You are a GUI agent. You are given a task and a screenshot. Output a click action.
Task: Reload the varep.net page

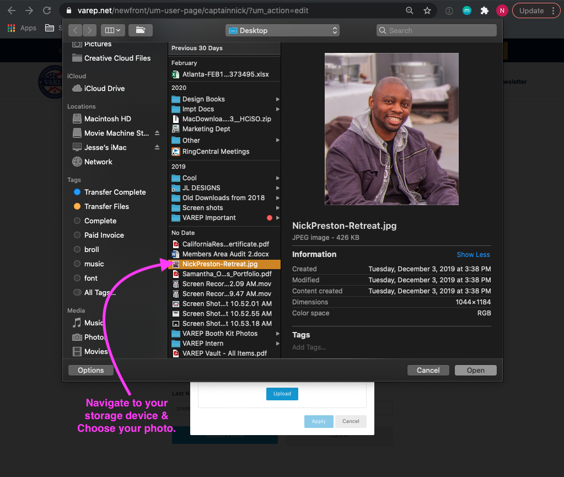[x=47, y=10]
